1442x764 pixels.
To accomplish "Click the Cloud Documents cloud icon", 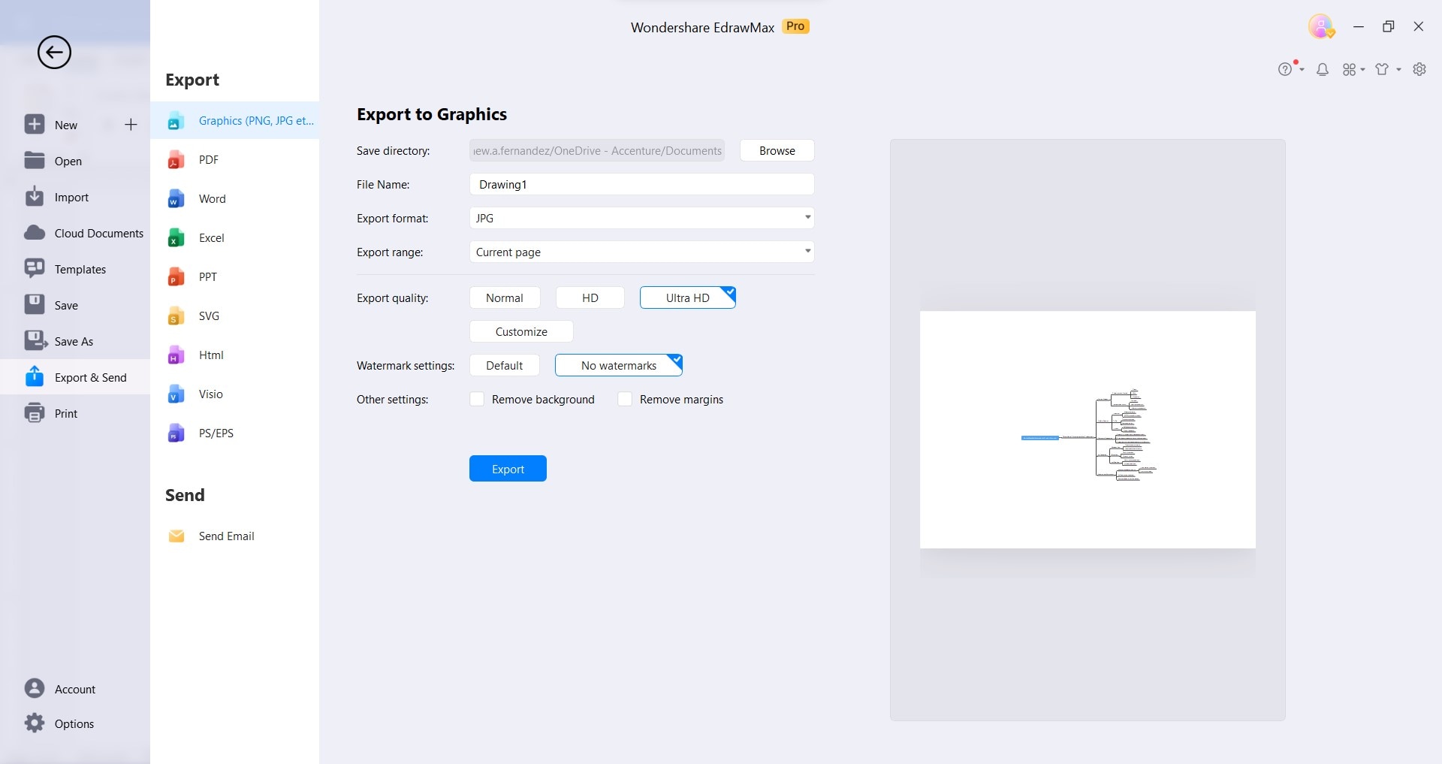I will coord(35,233).
